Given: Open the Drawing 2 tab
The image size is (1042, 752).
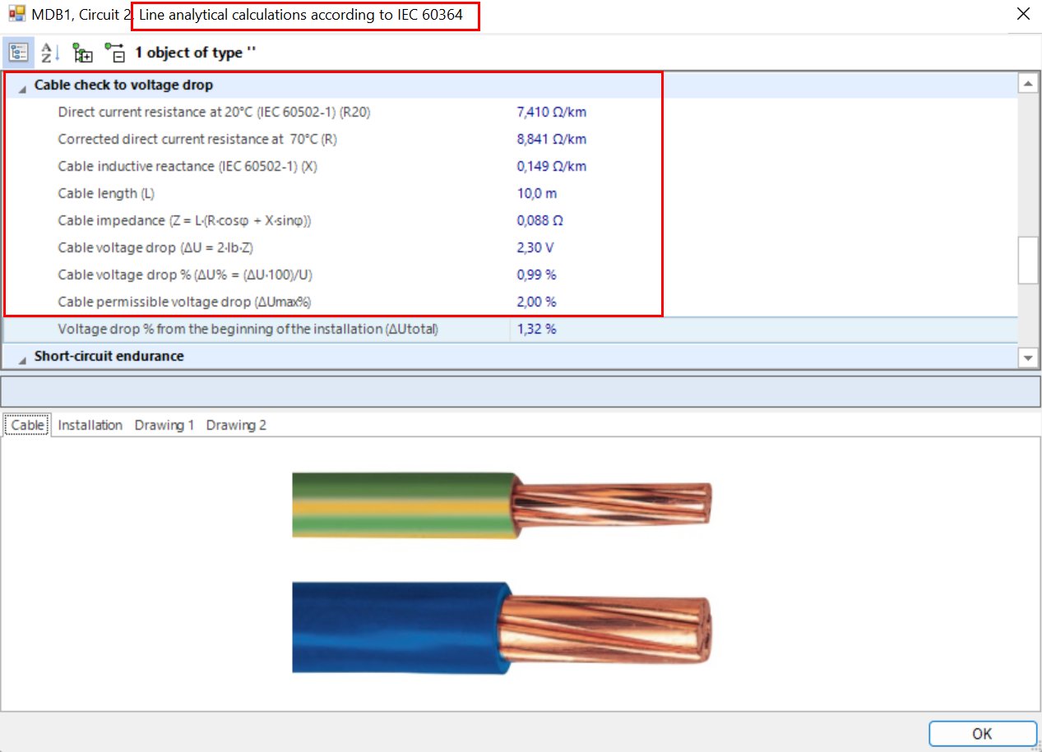Looking at the screenshot, I should pyautogui.click(x=236, y=425).
